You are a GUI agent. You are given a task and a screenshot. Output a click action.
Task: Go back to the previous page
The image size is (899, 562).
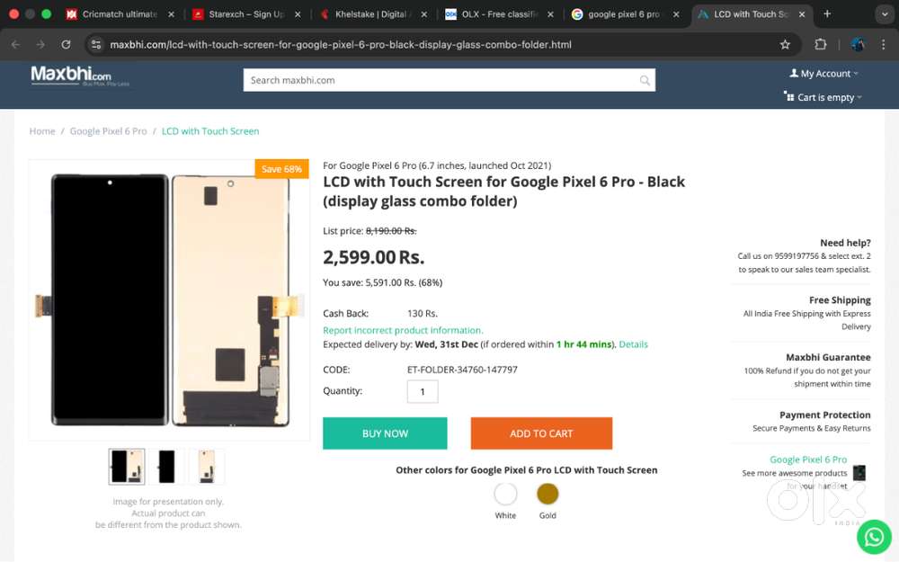coord(15,44)
